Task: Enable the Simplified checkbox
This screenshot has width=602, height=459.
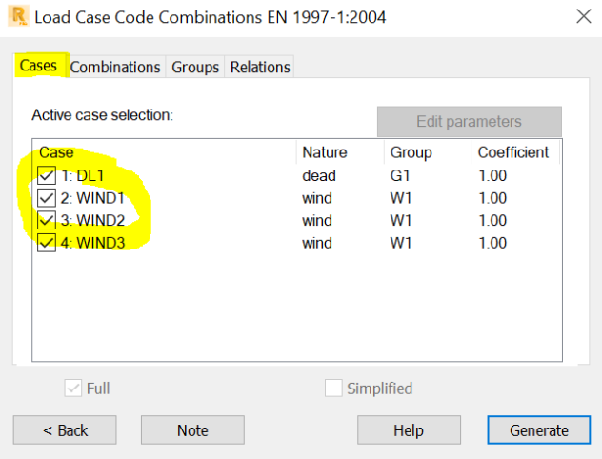Action: (x=333, y=389)
